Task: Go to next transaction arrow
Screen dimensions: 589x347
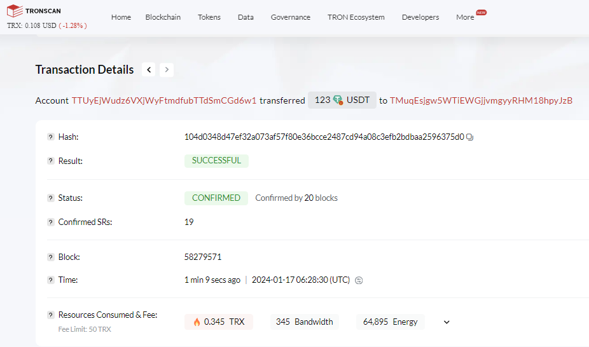Action: pyautogui.click(x=167, y=70)
